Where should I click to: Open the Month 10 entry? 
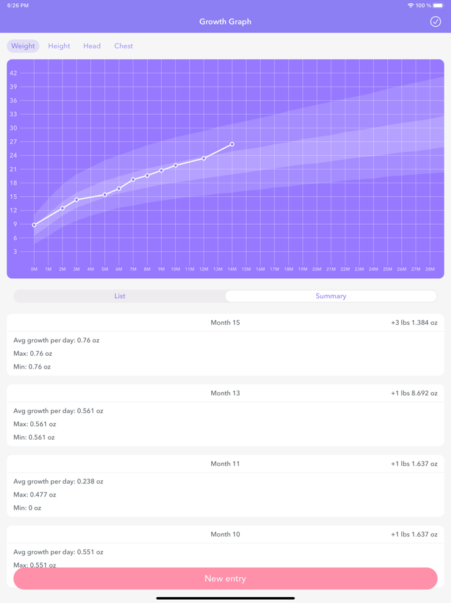(x=225, y=534)
